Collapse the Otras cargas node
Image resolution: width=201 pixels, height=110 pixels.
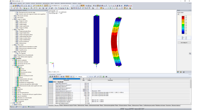[13, 45]
